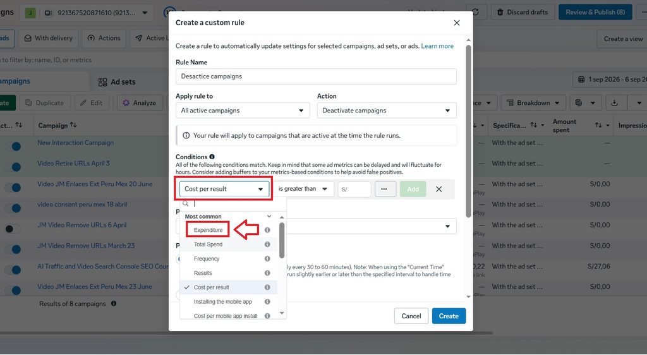Click Create a view button
This screenshot has width=647, height=355.
pos(622,39)
